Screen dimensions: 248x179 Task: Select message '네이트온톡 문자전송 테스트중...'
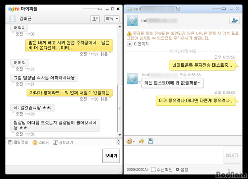[202, 65]
